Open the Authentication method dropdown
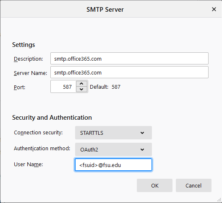 pos(113,149)
